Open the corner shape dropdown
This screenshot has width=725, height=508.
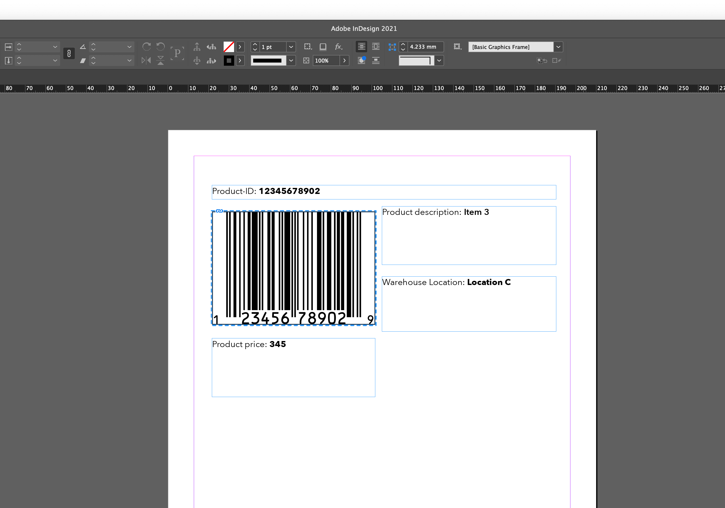[x=439, y=61]
